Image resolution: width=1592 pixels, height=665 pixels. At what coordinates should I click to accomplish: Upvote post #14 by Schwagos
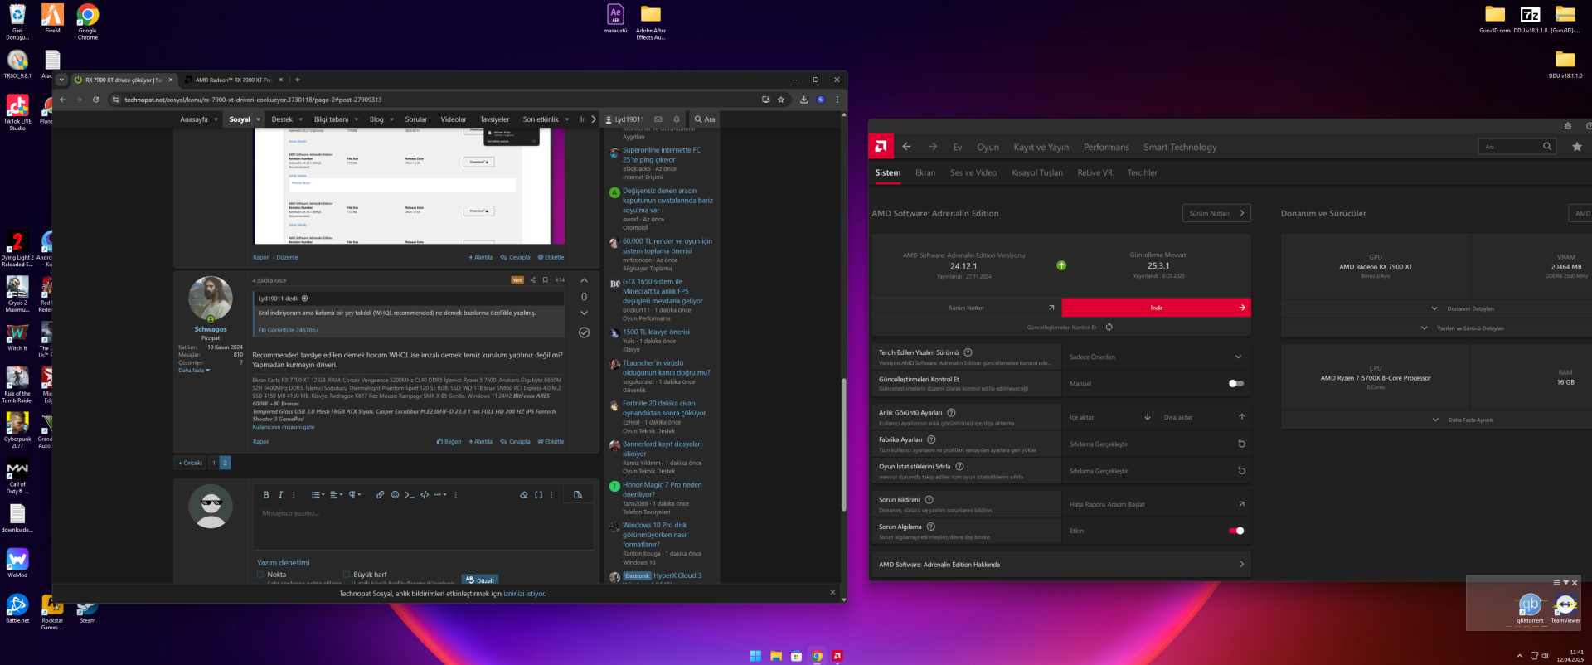(x=584, y=280)
